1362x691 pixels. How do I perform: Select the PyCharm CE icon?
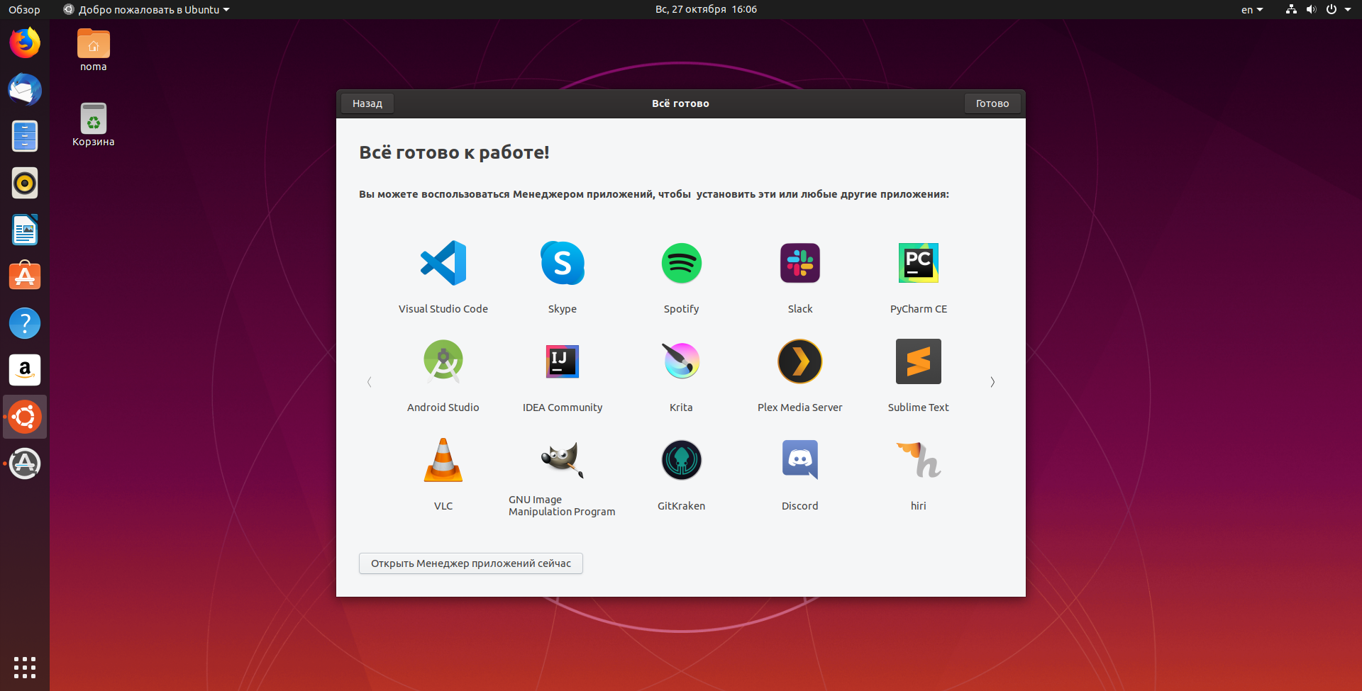[919, 263]
